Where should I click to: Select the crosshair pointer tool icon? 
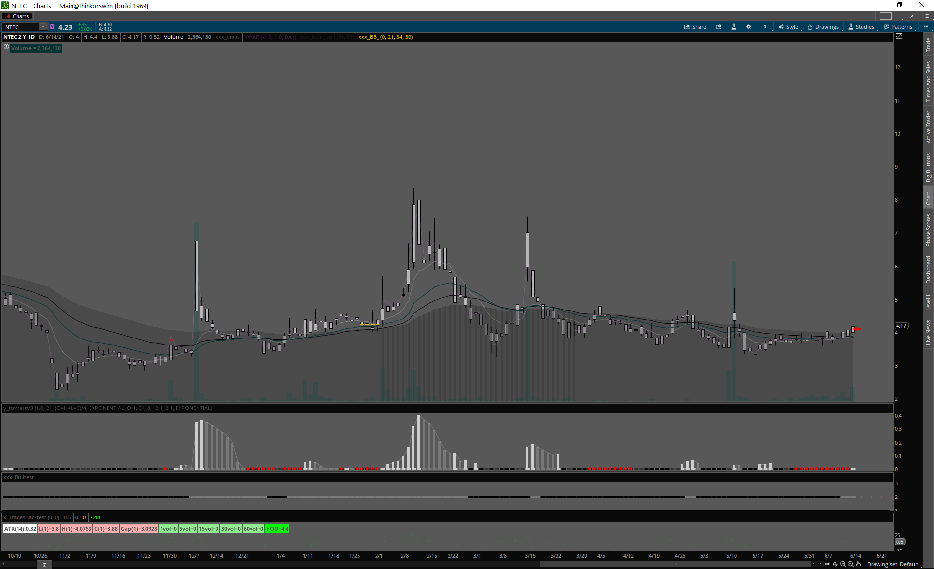(835, 564)
